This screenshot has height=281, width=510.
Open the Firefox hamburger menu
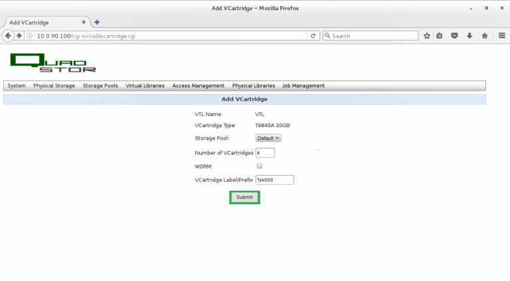pyautogui.click(x=502, y=36)
